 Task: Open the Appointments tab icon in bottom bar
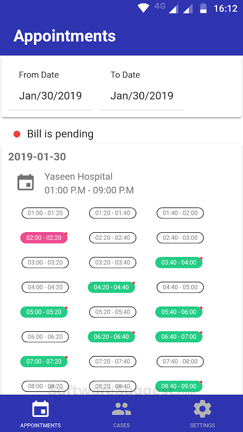[40, 409]
